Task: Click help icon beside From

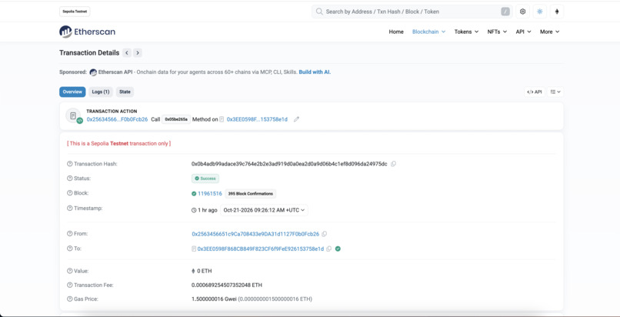Action: point(70,234)
